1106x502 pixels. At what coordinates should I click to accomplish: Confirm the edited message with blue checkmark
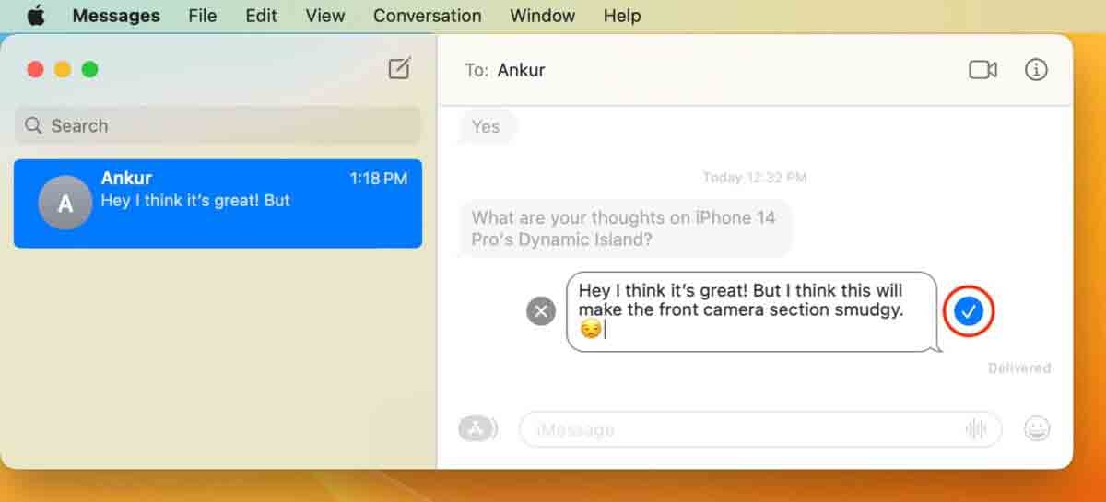coord(968,311)
